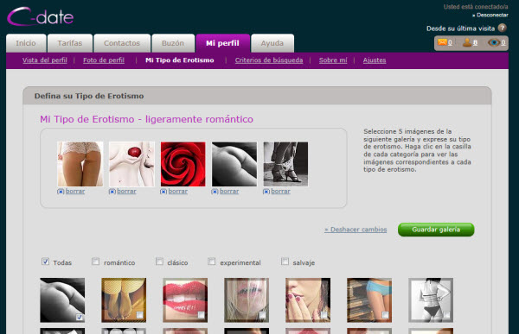The image size is (519, 334).
Task: Open the Contactos tab
Action: (122, 43)
